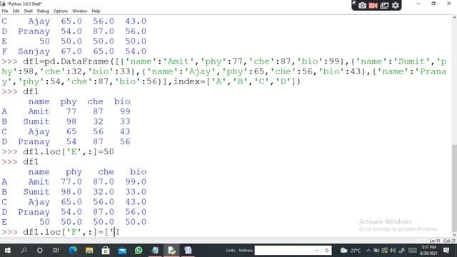The image size is (457, 257).
Task: Launch Microsoft Edge from the taskbar
Action: click(73, 251)
